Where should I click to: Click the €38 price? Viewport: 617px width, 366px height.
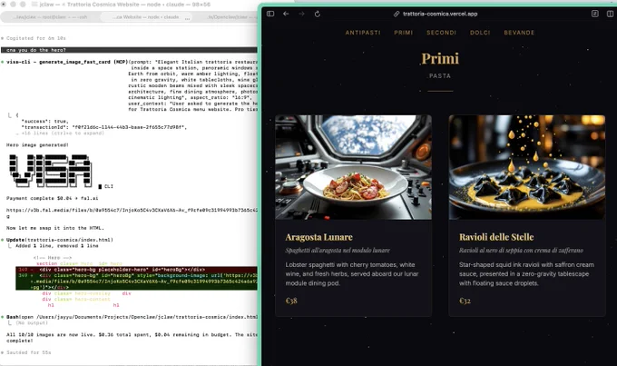pyautogui.click(x=291, y=301)
